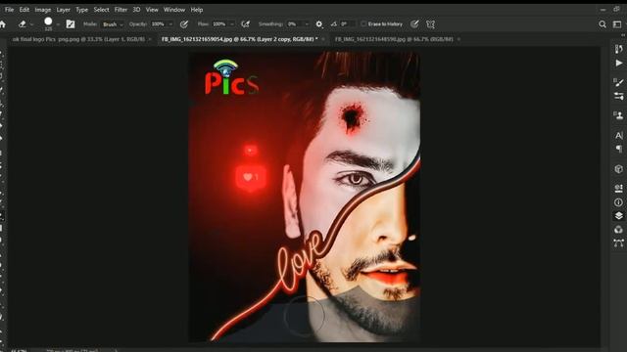Open the Channels panel icon
627x352 pixels.
tap(618, 230)
